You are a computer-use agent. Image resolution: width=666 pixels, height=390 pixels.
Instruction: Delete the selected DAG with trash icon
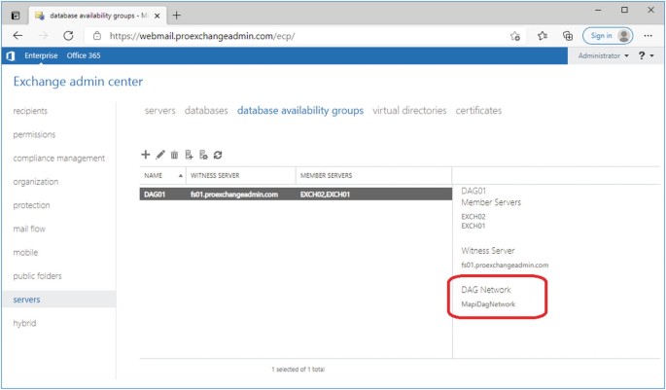pyautogui.click(x=174, y=155)
